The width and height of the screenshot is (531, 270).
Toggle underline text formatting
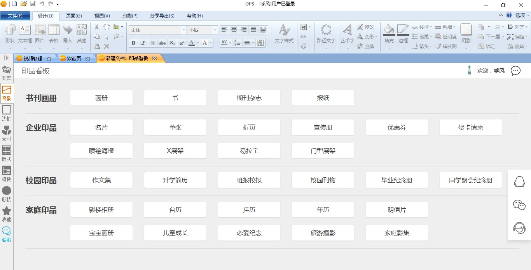coord(153,43)
